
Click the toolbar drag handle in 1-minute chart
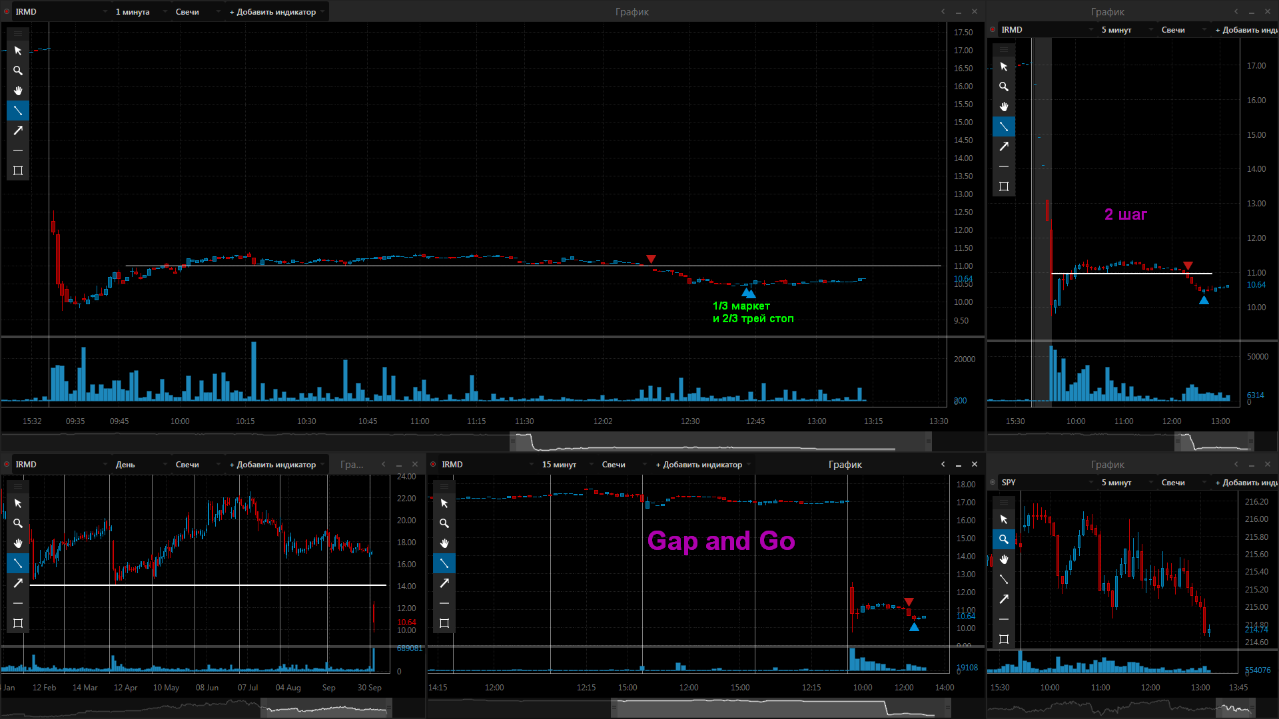pyautogui.click(x=18, y=33)
